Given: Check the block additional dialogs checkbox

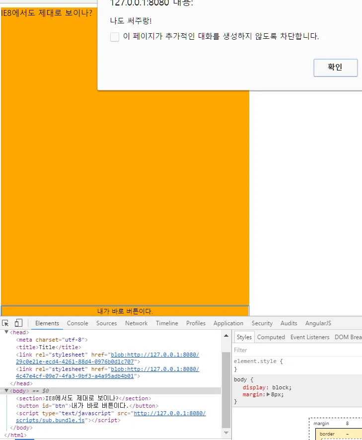Looking at the screenshot, I should pyautogui.click(x=115, y=37).
